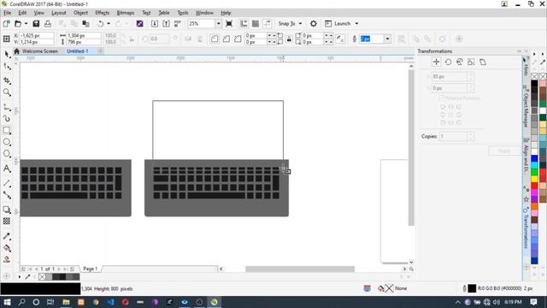Viewport: 547px width, 308px height.
Task: Open the Windows Start menu
Action: 7,302
